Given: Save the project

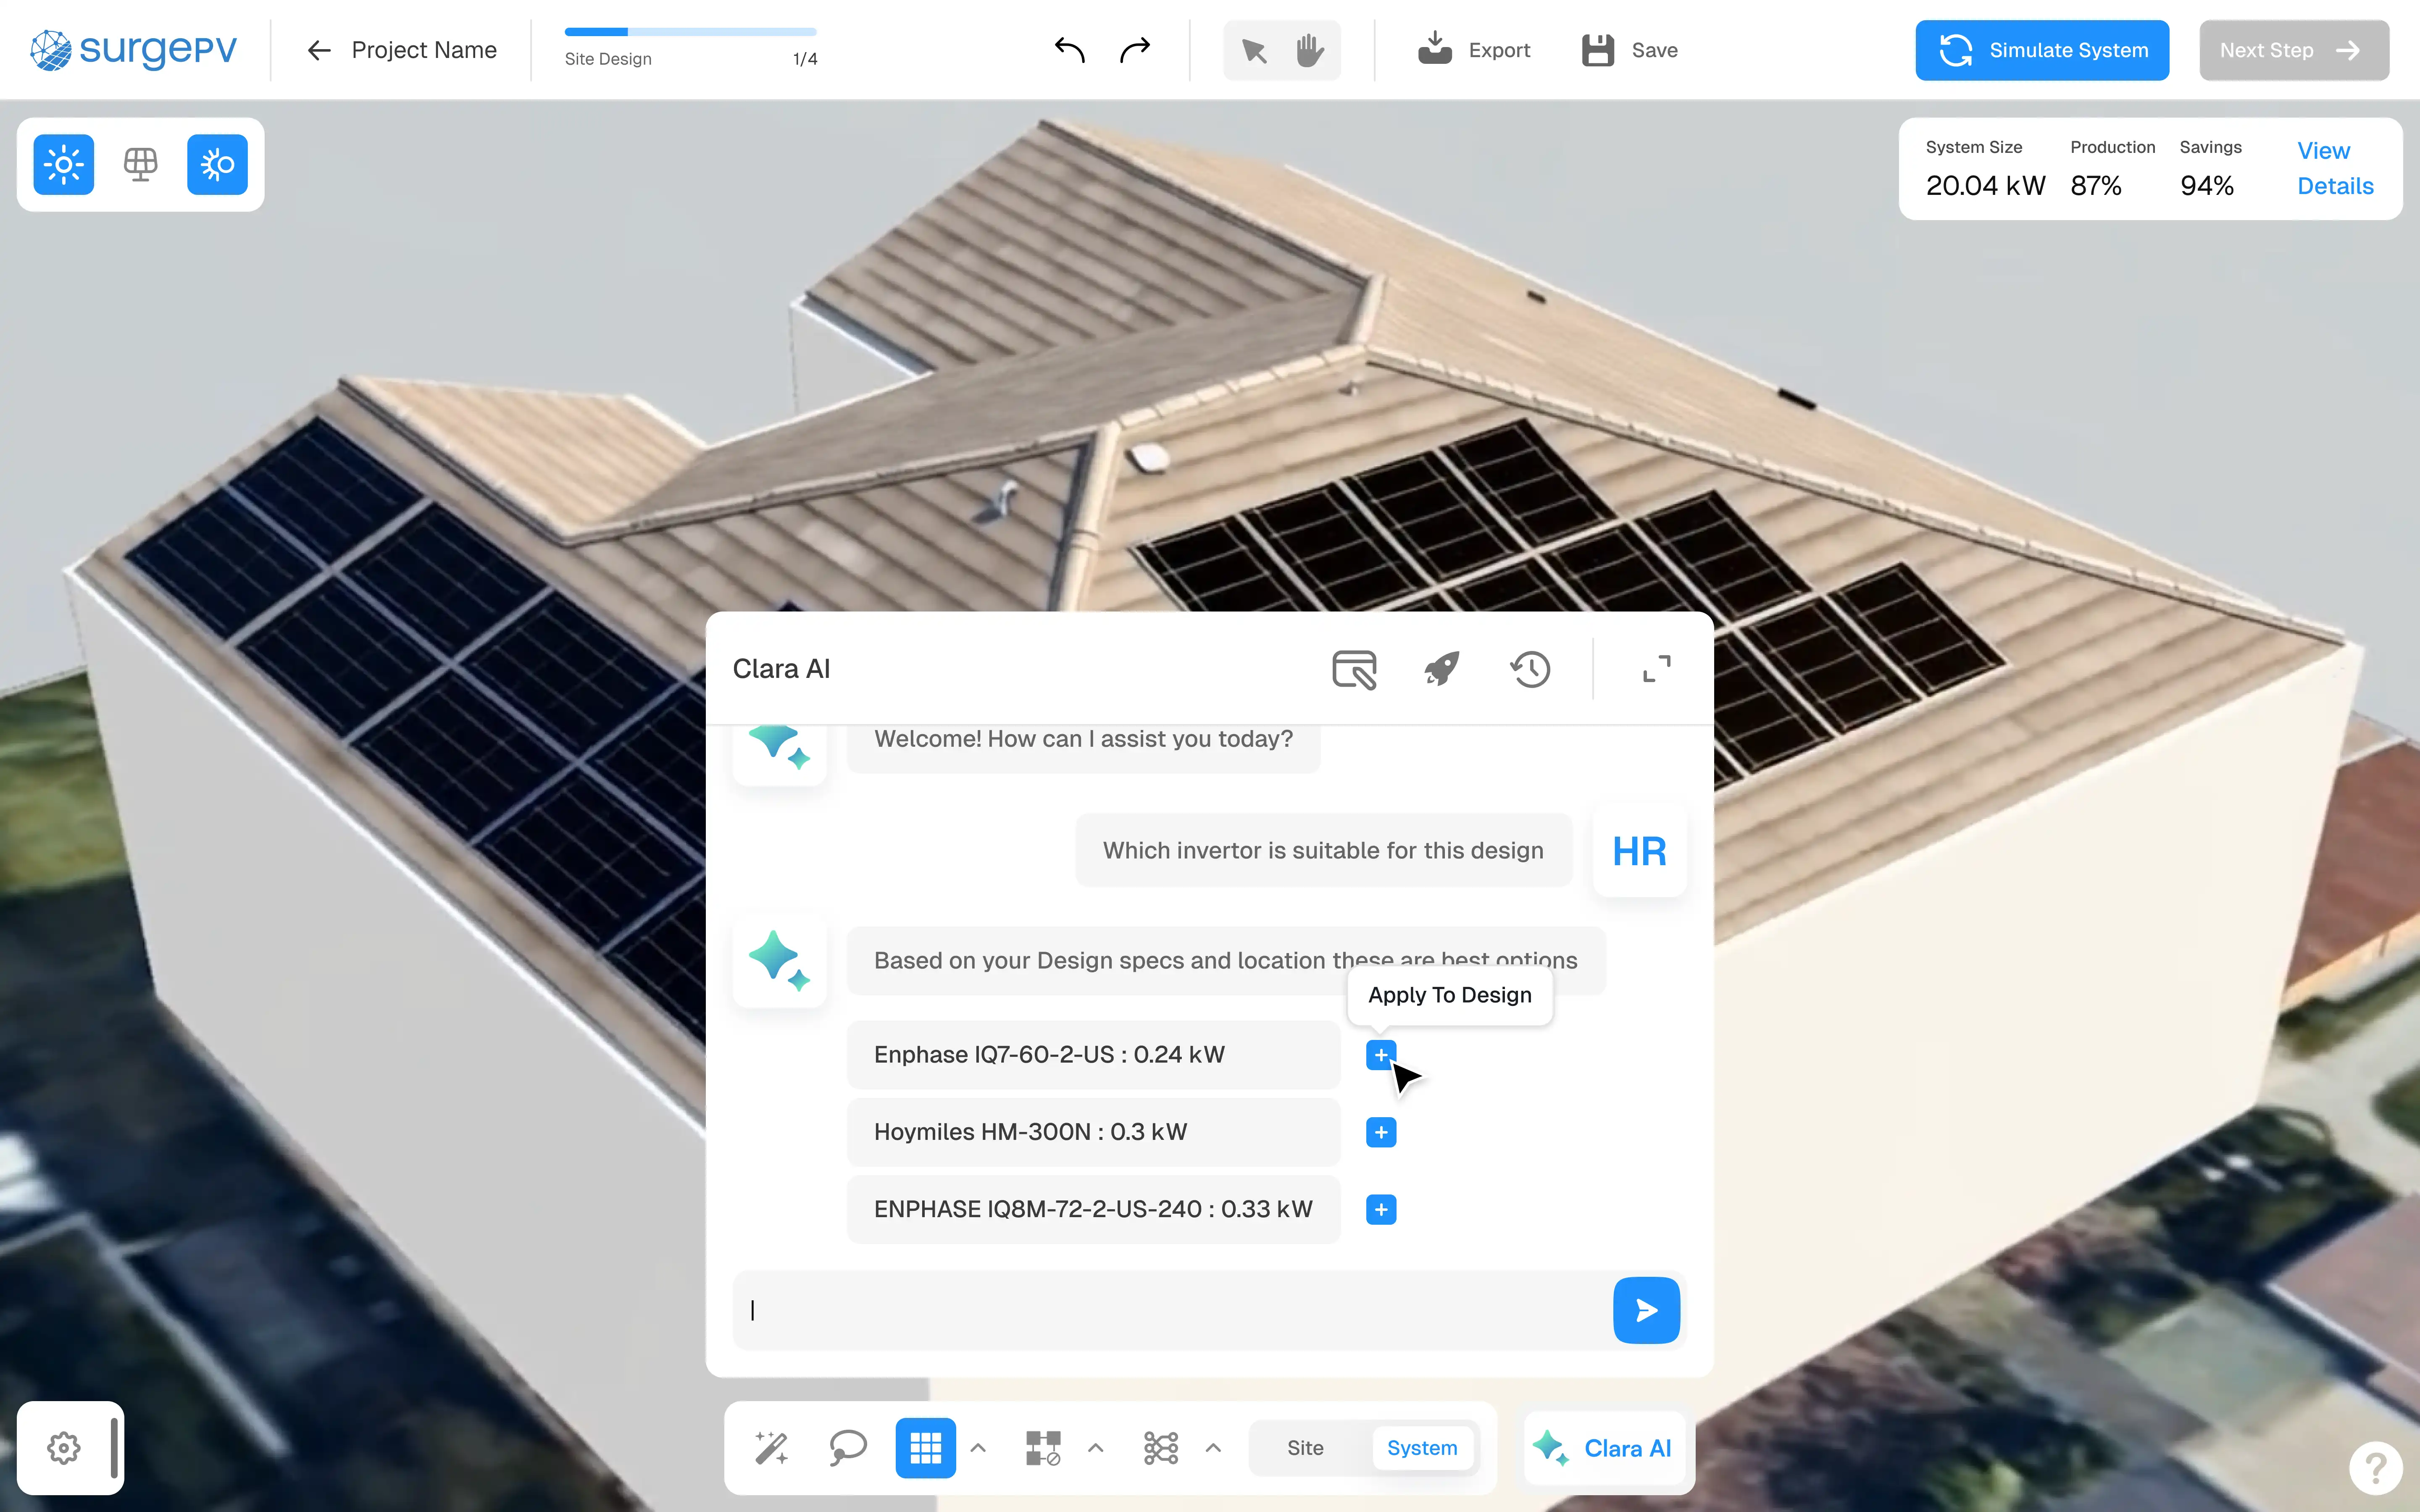Looking at the screenshot, I should coord(1630,50).
